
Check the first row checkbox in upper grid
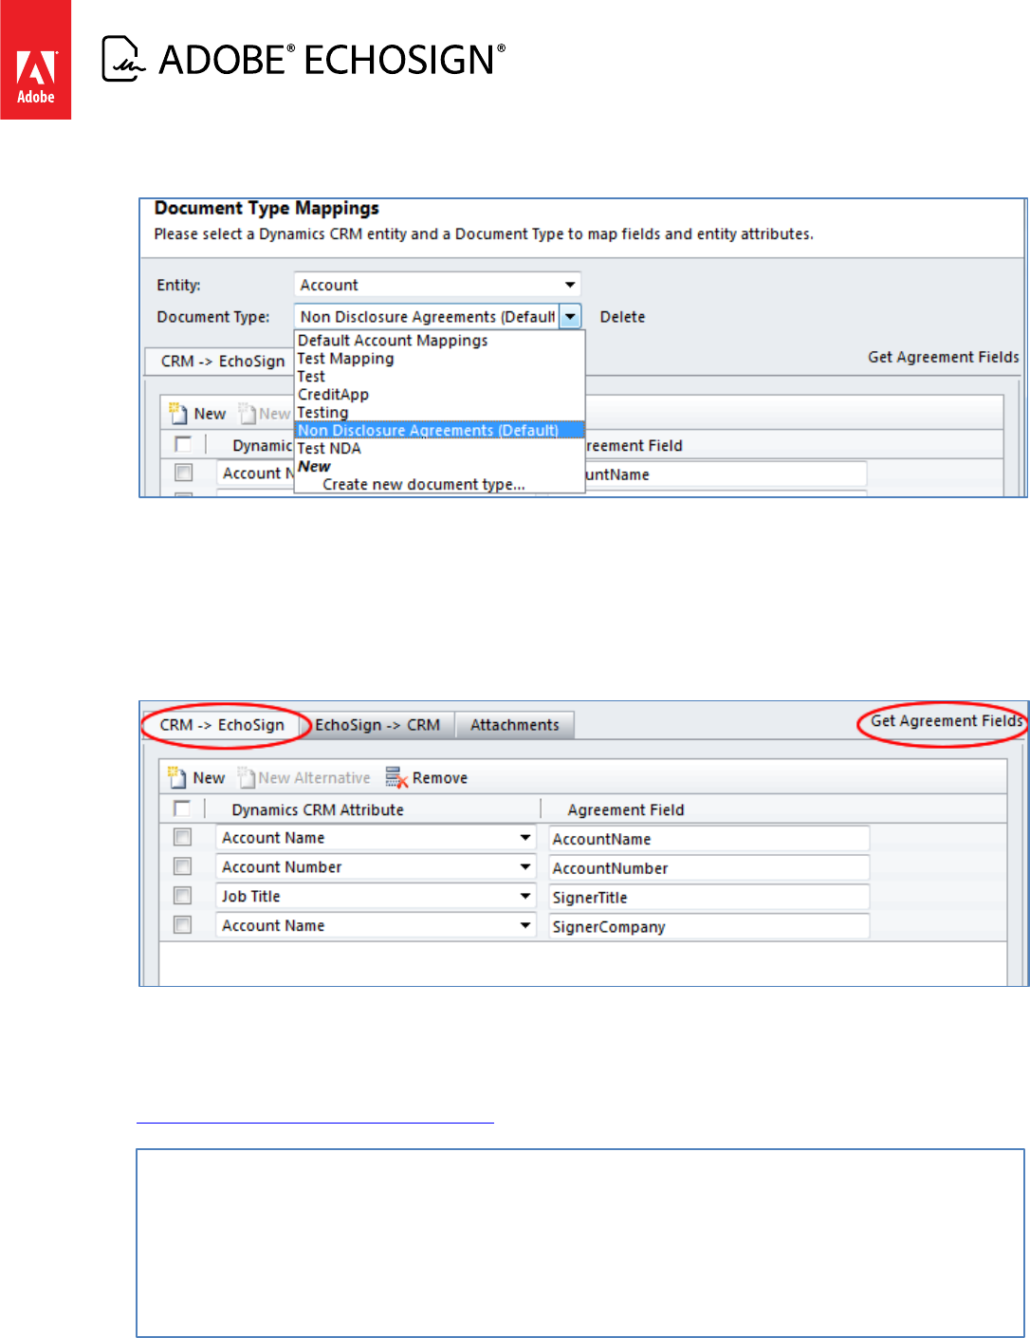click(x=184, y=473)
